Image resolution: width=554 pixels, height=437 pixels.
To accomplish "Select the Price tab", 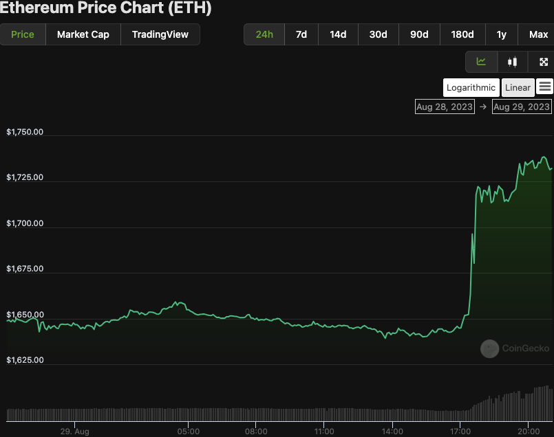I will [x=23, y=34].
